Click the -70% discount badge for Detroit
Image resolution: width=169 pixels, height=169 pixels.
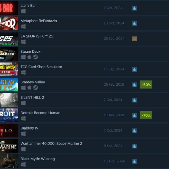(146, 115)
